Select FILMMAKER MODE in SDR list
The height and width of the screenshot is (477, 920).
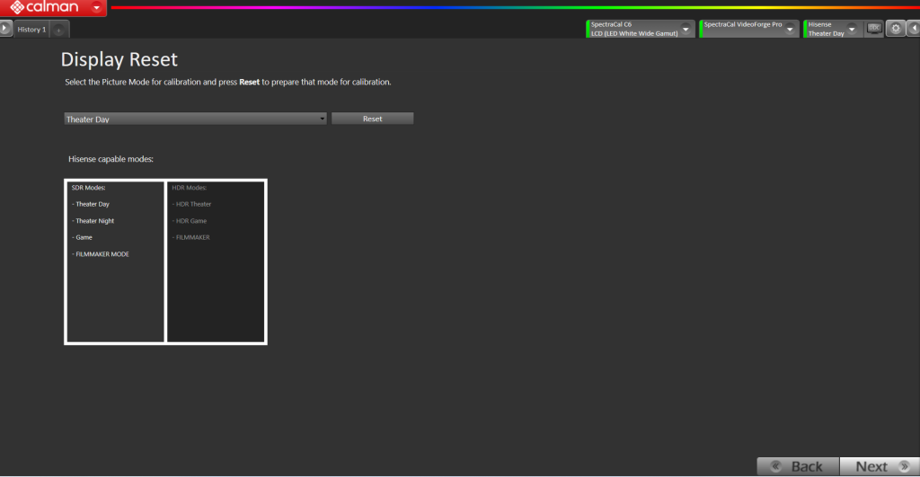[x=102, y=254]
